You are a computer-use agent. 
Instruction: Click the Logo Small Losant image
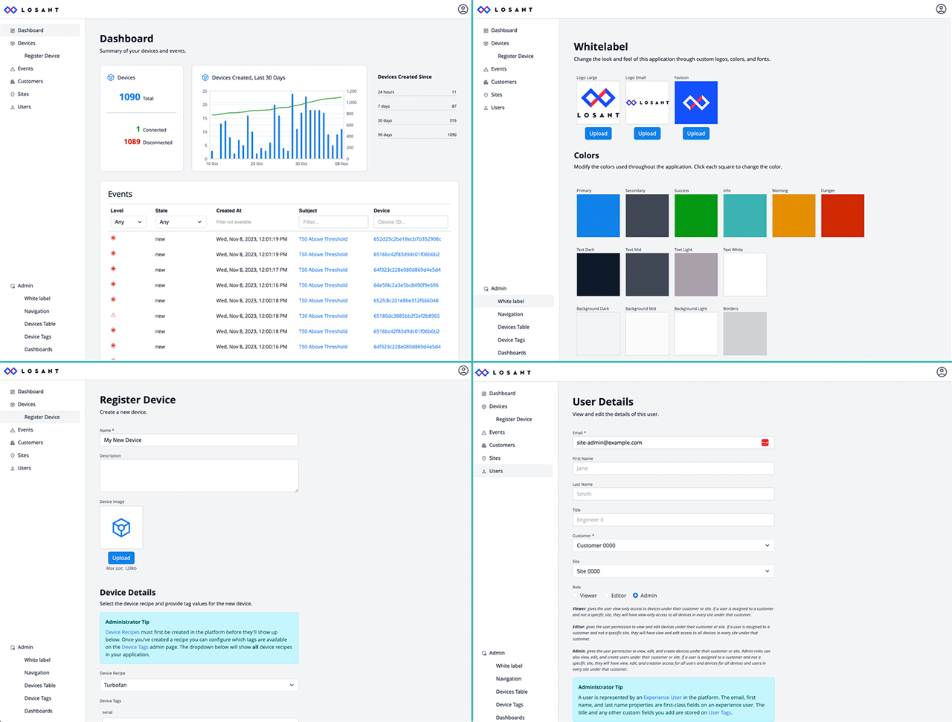(x=647, y=103)
